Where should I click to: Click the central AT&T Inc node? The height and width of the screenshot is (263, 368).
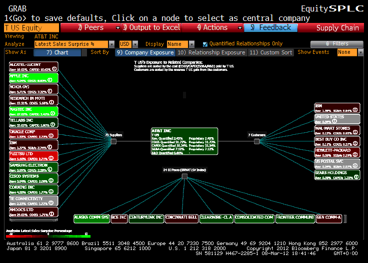(x=184, y=141)
